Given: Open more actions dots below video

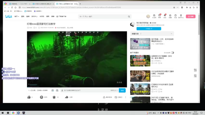Looking at the screenshot, I should click(126, 97).
